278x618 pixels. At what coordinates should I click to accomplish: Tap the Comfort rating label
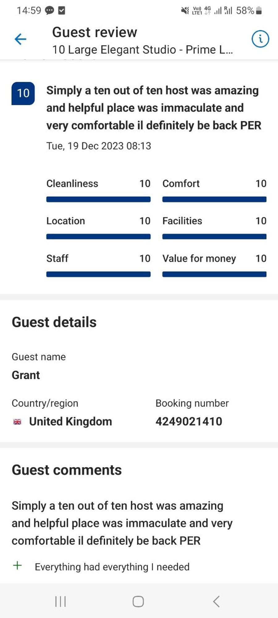181,184
